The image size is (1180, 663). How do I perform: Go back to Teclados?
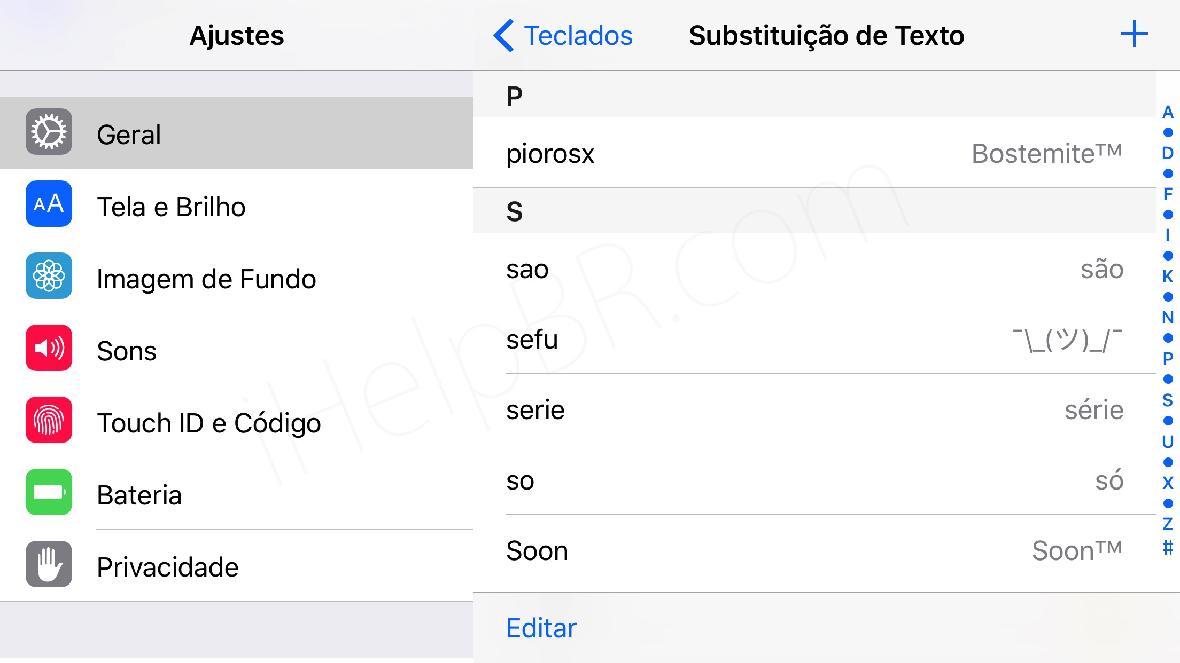563,36
